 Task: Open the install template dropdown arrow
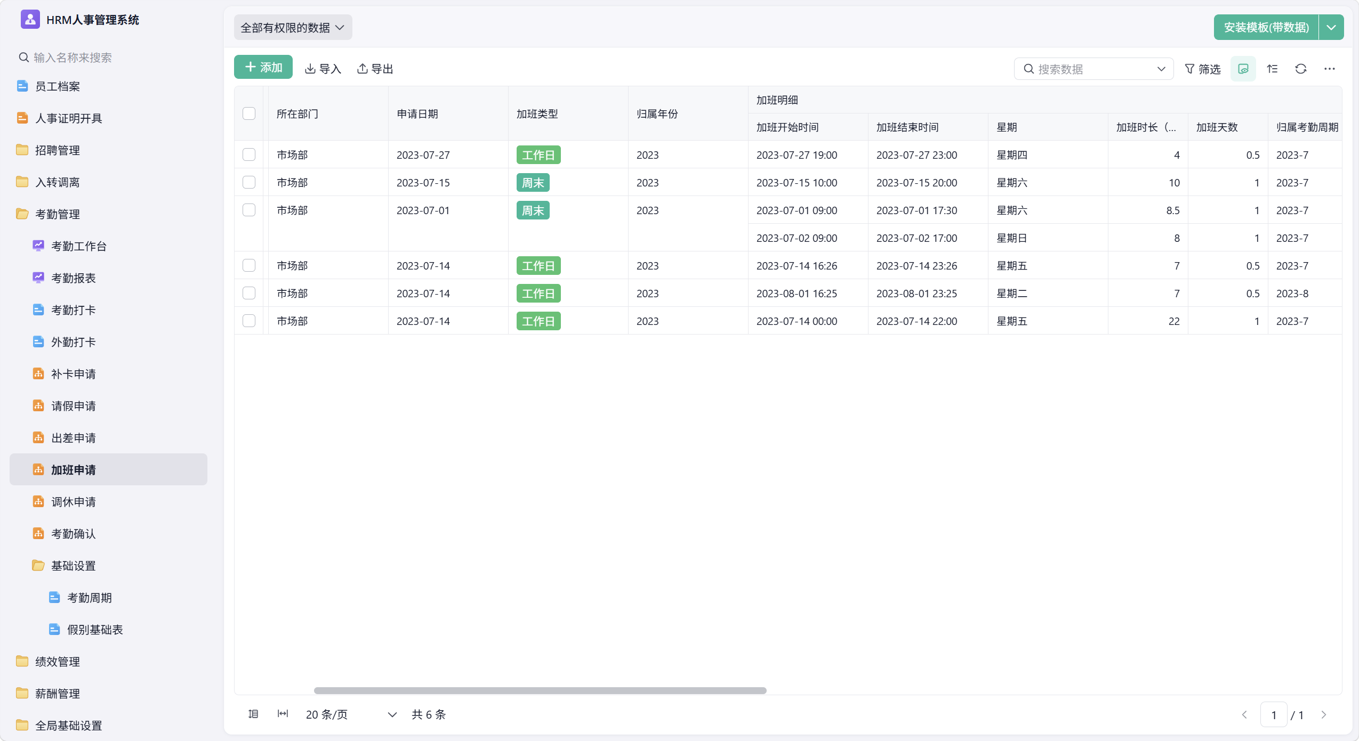coord(1331,27)
